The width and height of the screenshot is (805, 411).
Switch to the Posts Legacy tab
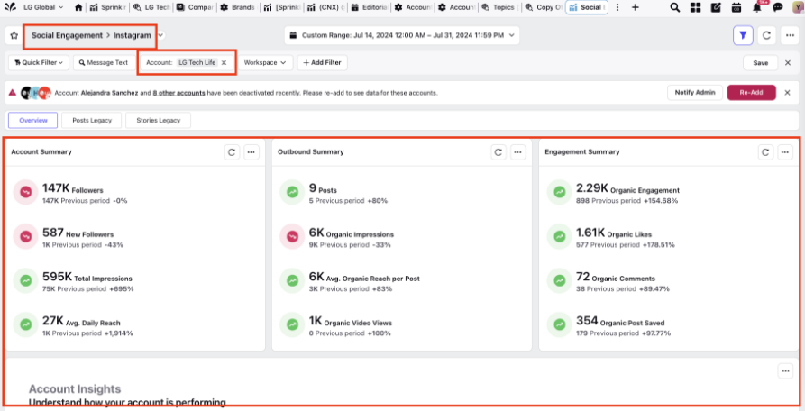[x=91, y=120]
